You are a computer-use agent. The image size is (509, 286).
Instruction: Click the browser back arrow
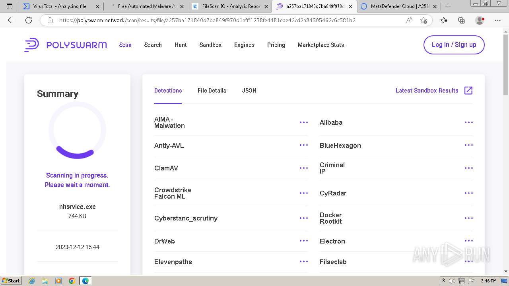(x=11, y=20)
